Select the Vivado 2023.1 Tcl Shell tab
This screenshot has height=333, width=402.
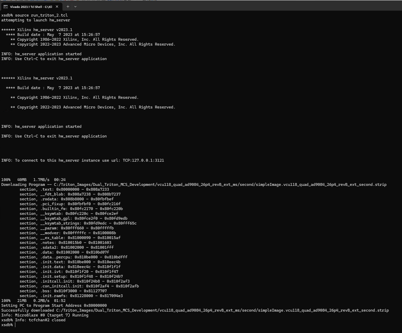(x=31, y=7)
